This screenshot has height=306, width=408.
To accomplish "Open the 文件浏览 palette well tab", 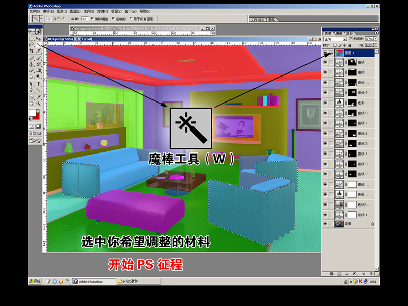I will [258, 20].
